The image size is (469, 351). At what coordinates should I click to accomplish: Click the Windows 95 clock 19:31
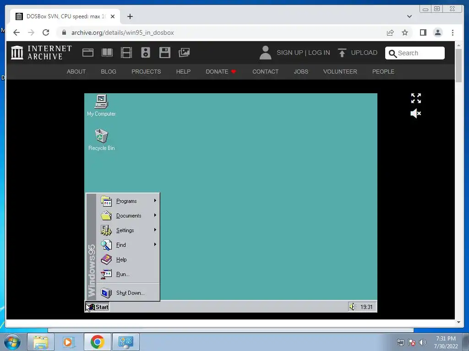point(366,307)
